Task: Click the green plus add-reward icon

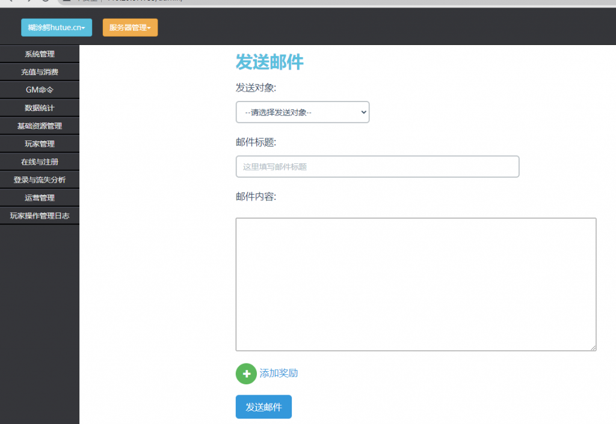Action: coord(246,374)
